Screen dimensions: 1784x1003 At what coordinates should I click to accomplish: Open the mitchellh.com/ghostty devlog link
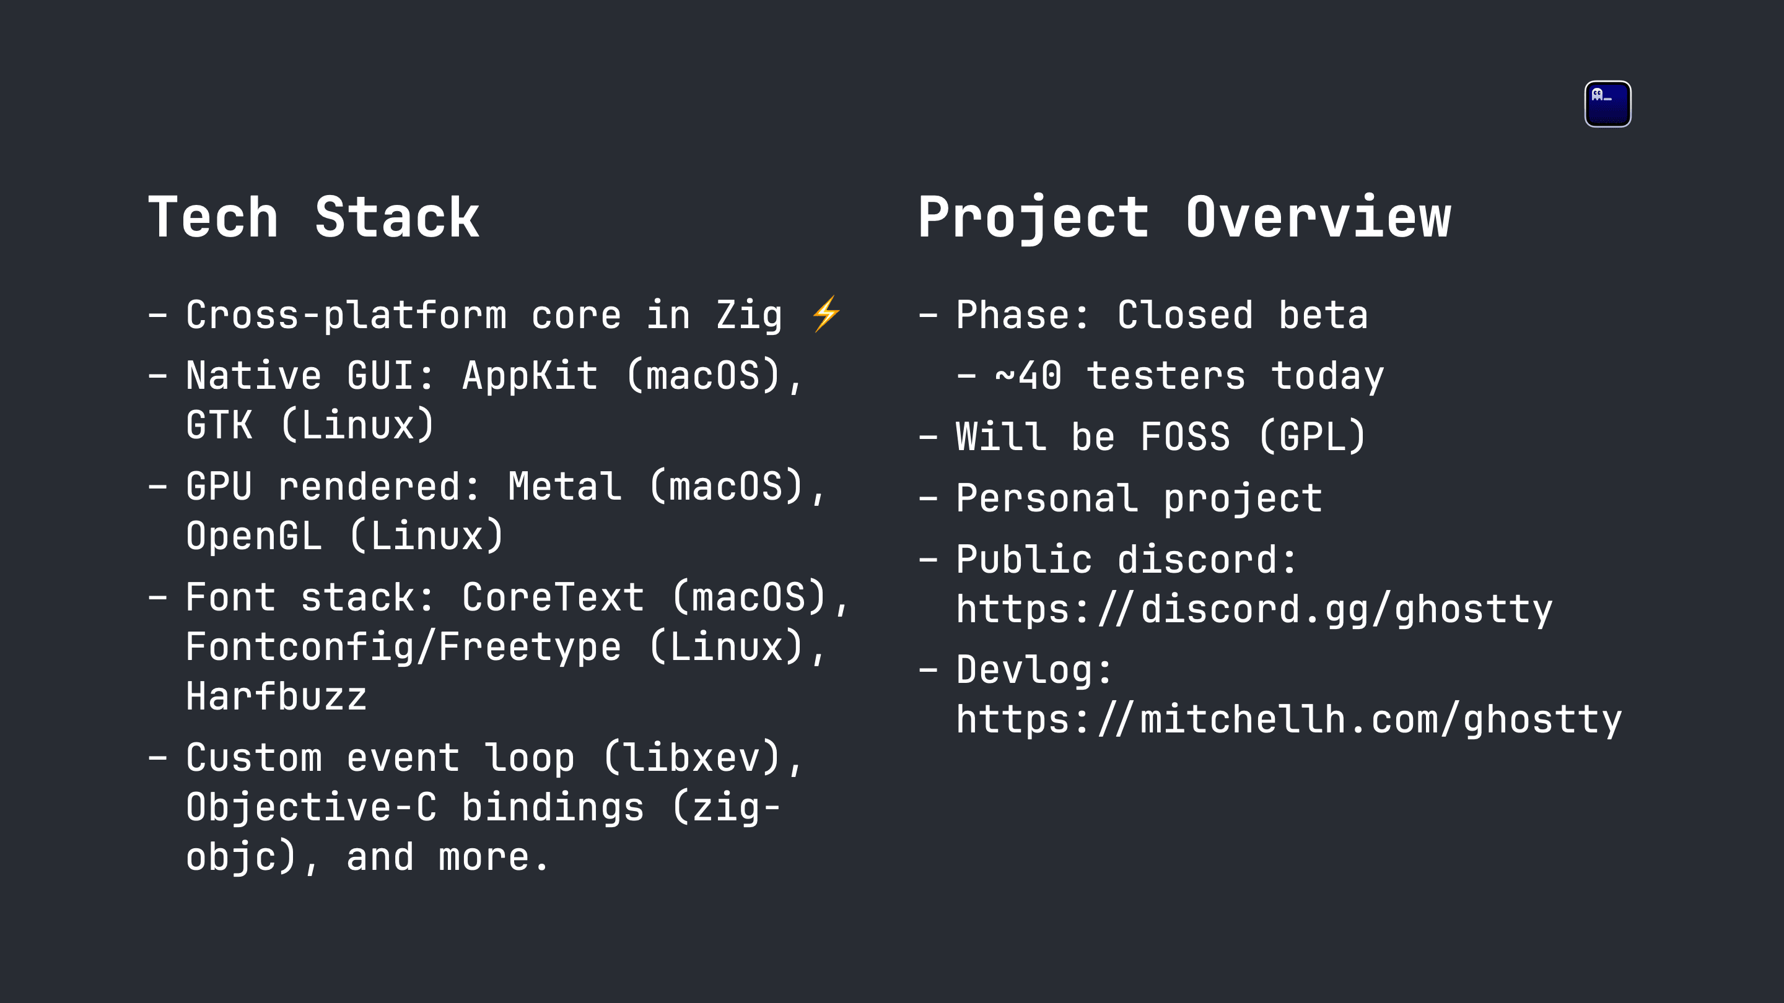coord(1289,720)
